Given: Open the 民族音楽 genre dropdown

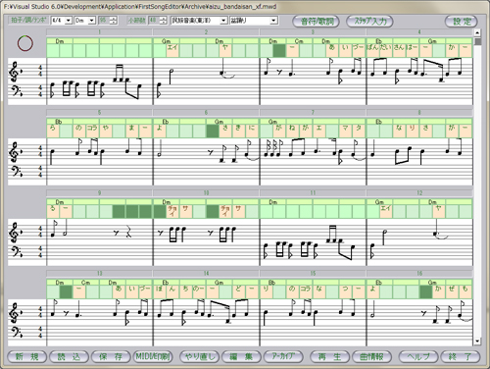Looking at the screenshot, I should pyautogui.click(x=223, y=21).
